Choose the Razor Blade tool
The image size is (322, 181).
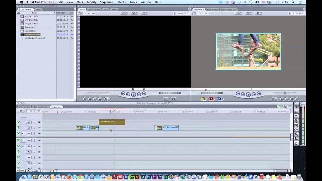(296, 129)
